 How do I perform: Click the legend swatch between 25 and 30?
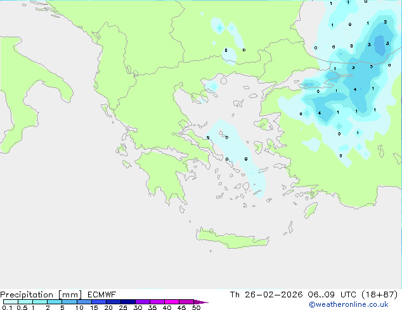(127, 302)
